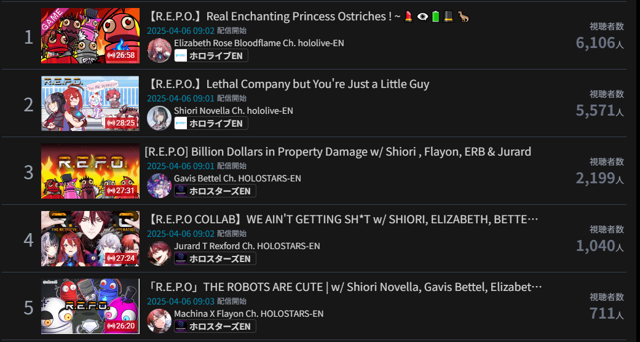Image resolution: width=640 pixels, height=342 pixels.
Task: Select ホロライブEN tag under Shiori's stream
Action: pyautogui.click(x=211, y=123)
